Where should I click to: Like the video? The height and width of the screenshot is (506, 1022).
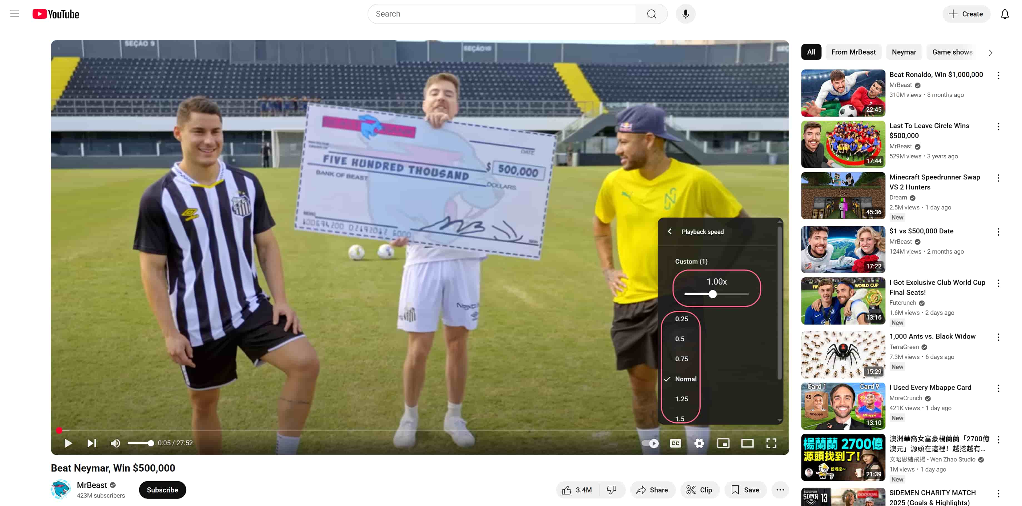pyautogui.click(x=578, y=490)
